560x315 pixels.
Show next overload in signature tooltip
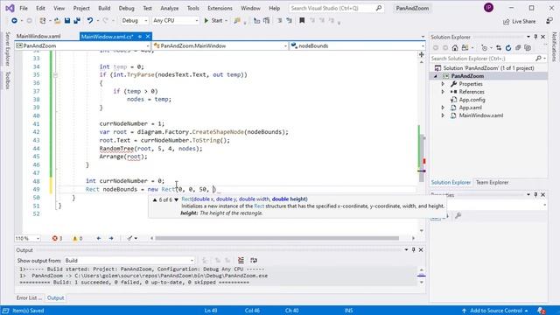point(176,199)
